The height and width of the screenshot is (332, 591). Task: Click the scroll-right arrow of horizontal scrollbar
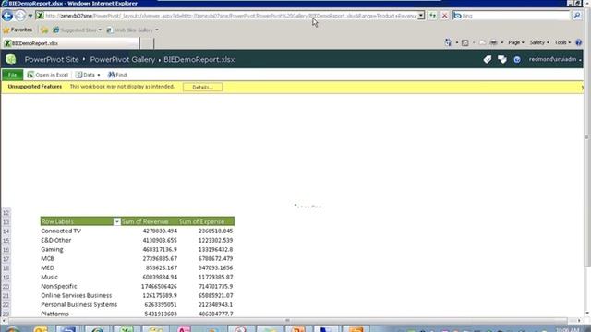click(579, 320)
